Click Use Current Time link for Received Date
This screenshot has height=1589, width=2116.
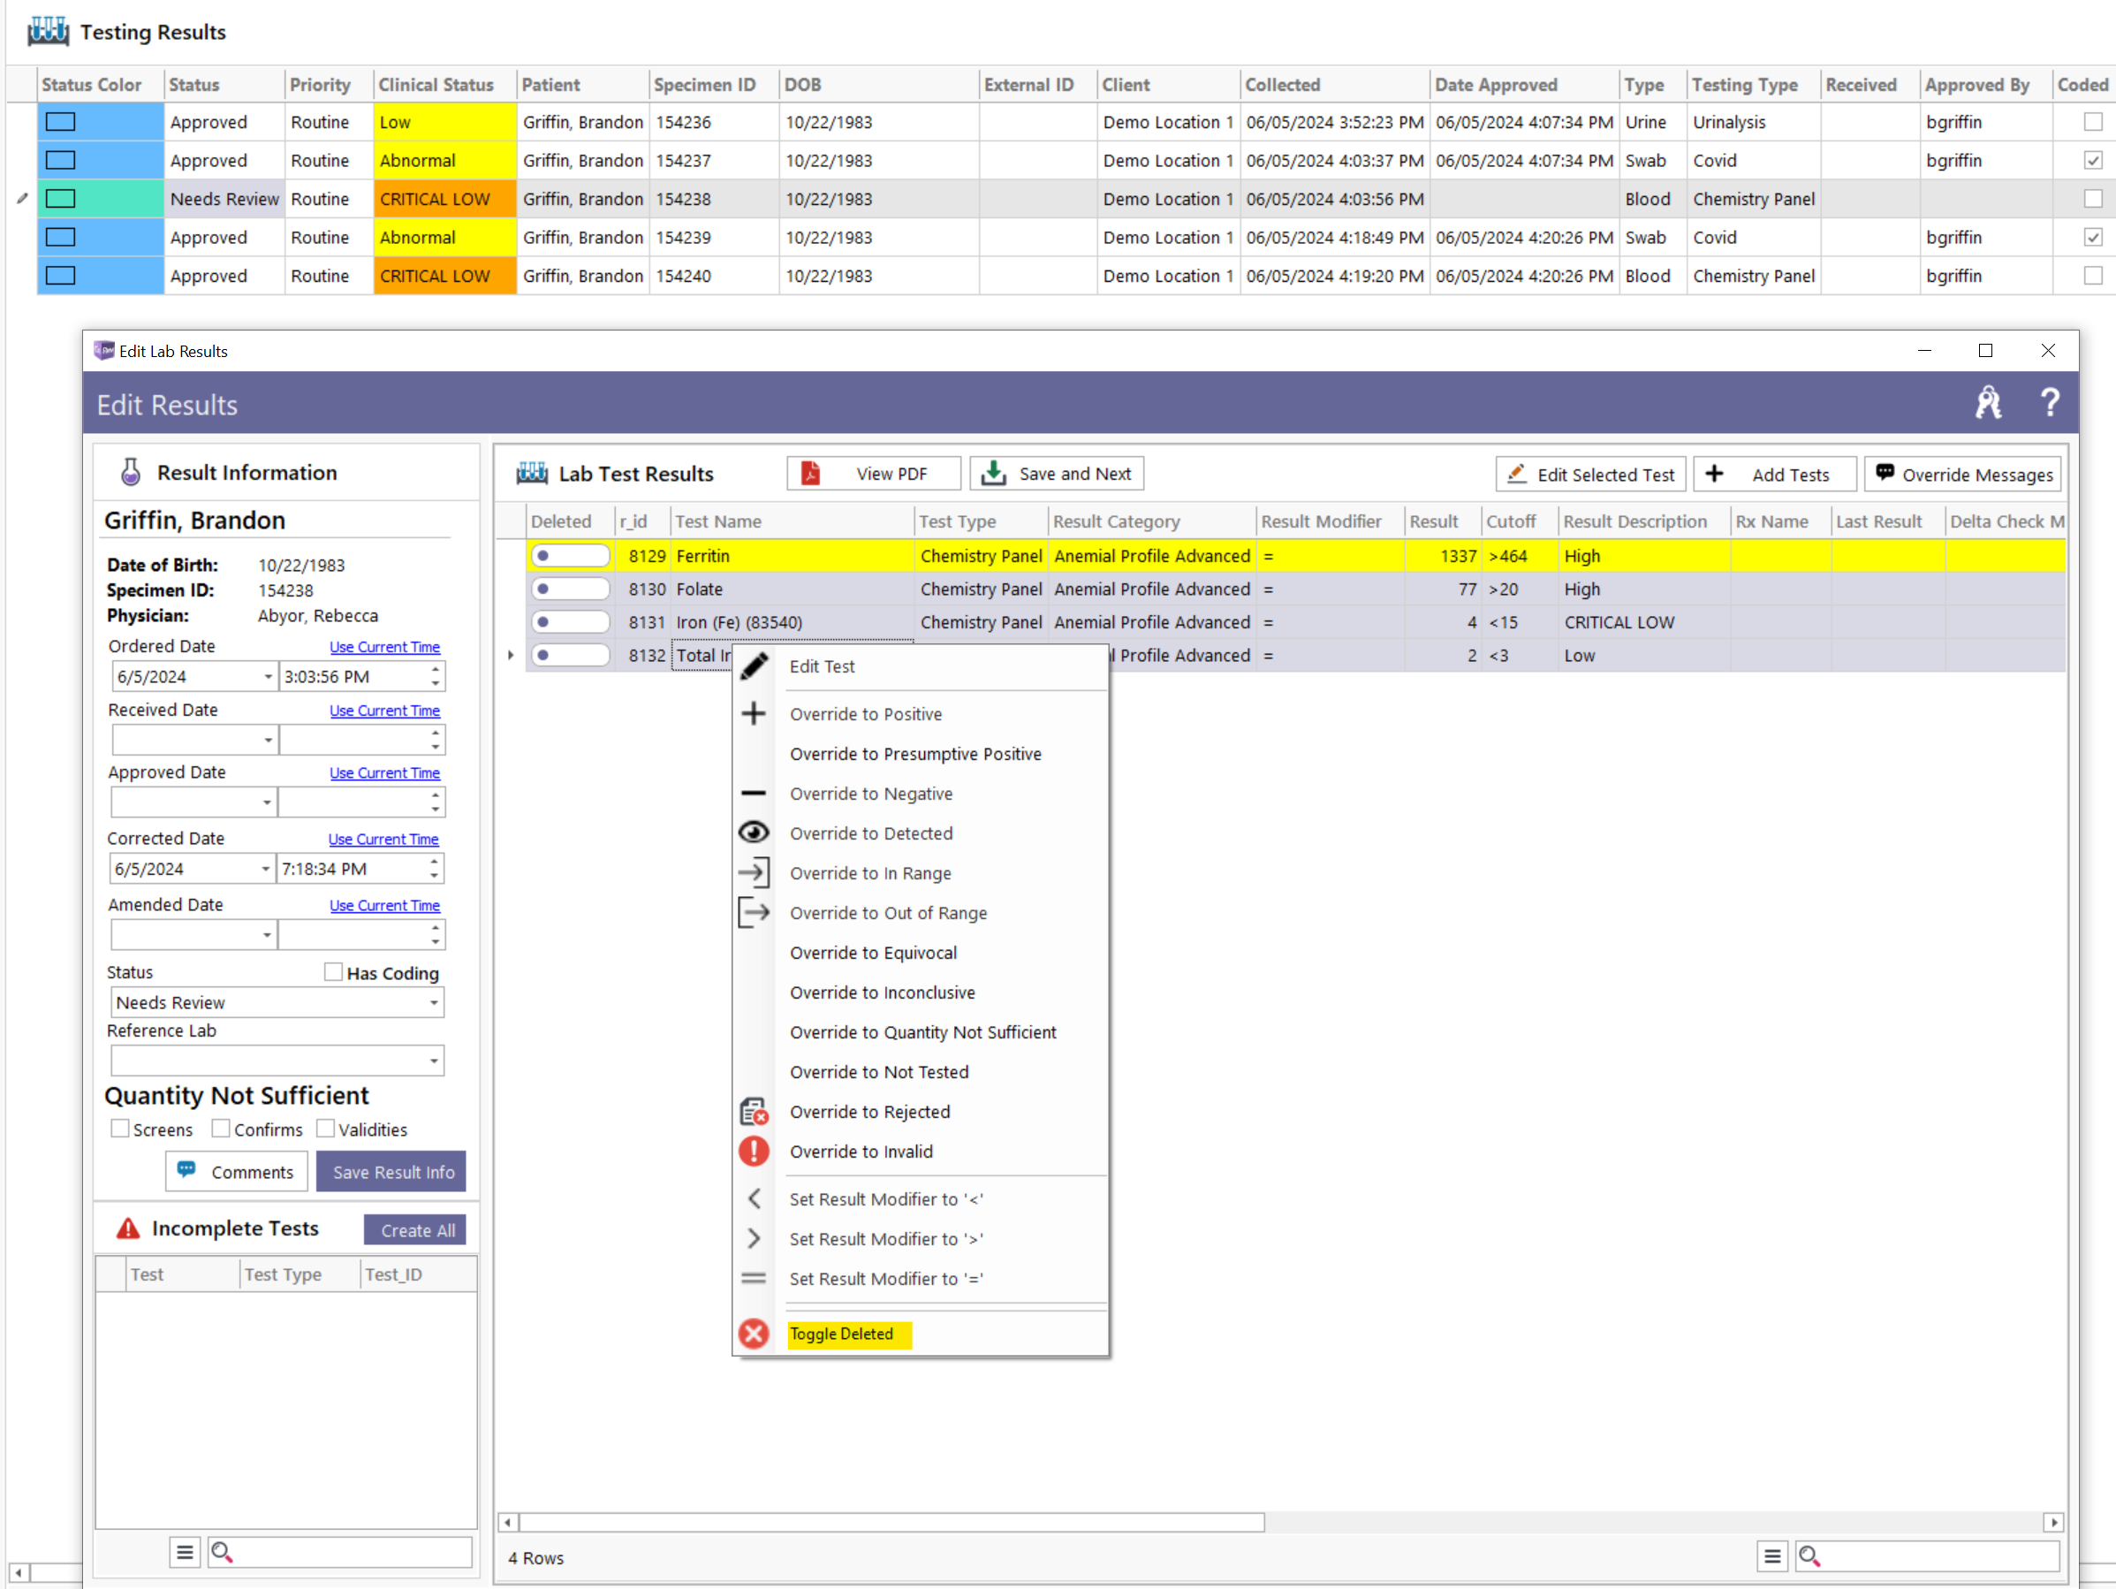[384, 711]
